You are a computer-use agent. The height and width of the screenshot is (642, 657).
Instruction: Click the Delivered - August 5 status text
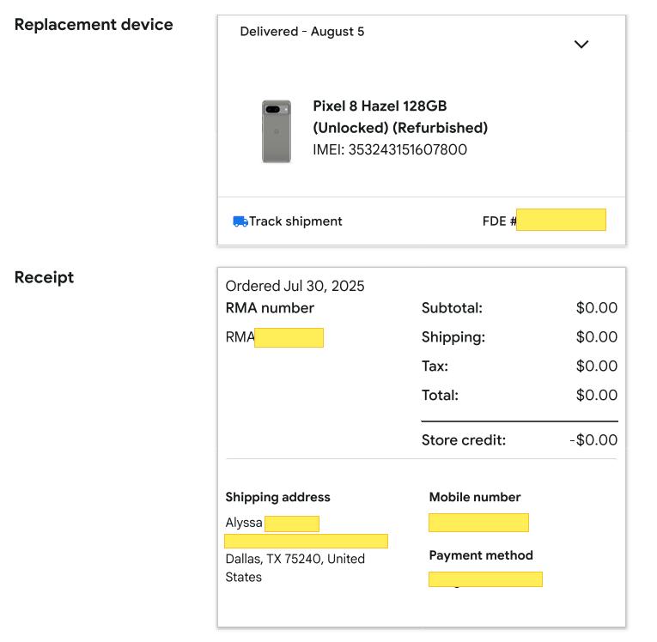tap(302, 32)
